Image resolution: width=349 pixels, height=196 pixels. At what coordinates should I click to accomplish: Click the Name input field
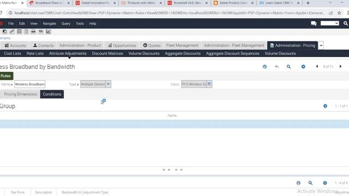coord(30,84)
